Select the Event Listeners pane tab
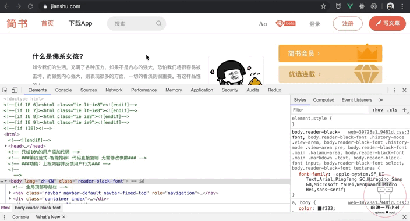Viewport: 410px width, 221px height. (356, 100)
